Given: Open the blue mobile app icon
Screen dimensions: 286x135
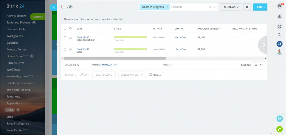Looking at the screenshot, I should point(279,119).
